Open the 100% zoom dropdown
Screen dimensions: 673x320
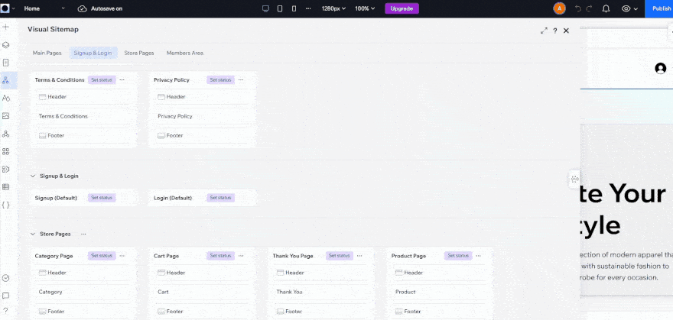pos(366,8)
